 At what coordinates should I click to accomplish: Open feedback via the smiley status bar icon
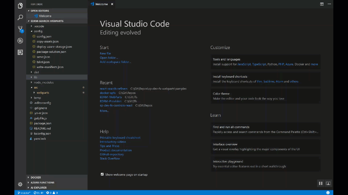click(328, 193)
